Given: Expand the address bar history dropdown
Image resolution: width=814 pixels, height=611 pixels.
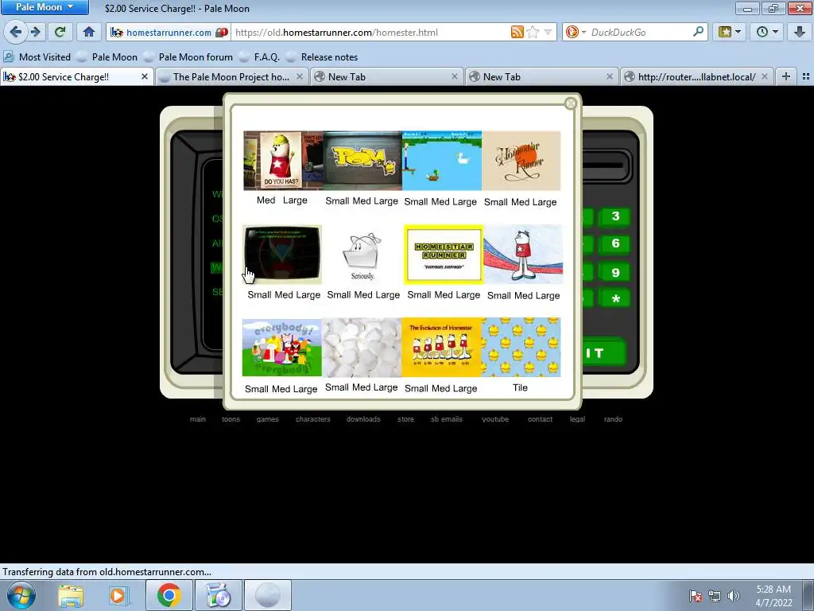Looking at the screenshot, I should 548,32.
